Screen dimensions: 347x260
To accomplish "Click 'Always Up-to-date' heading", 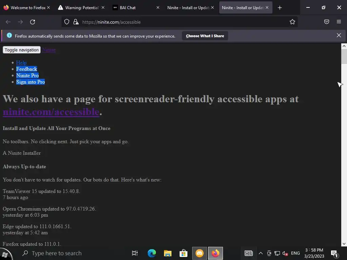I will tap(24, 167).
